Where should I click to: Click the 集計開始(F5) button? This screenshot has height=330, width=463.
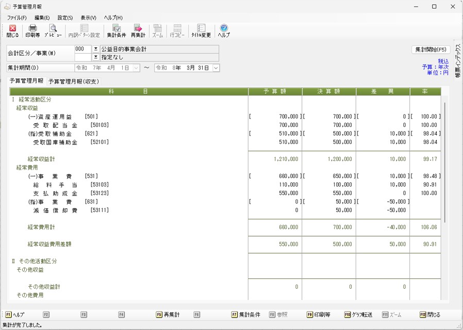(431, 50)
